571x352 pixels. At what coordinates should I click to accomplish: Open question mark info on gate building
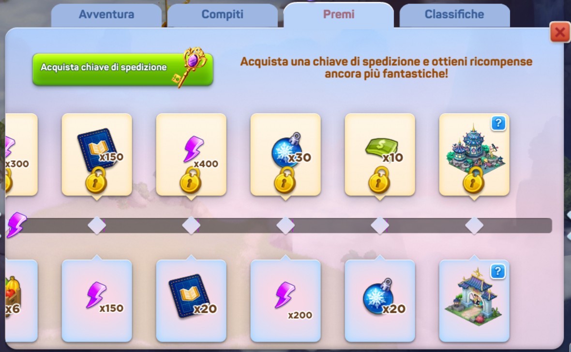coord(498,272)
